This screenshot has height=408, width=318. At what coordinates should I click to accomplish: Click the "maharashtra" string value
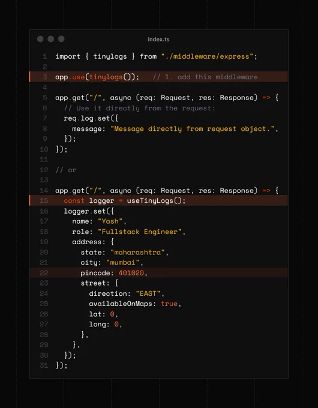137,252
